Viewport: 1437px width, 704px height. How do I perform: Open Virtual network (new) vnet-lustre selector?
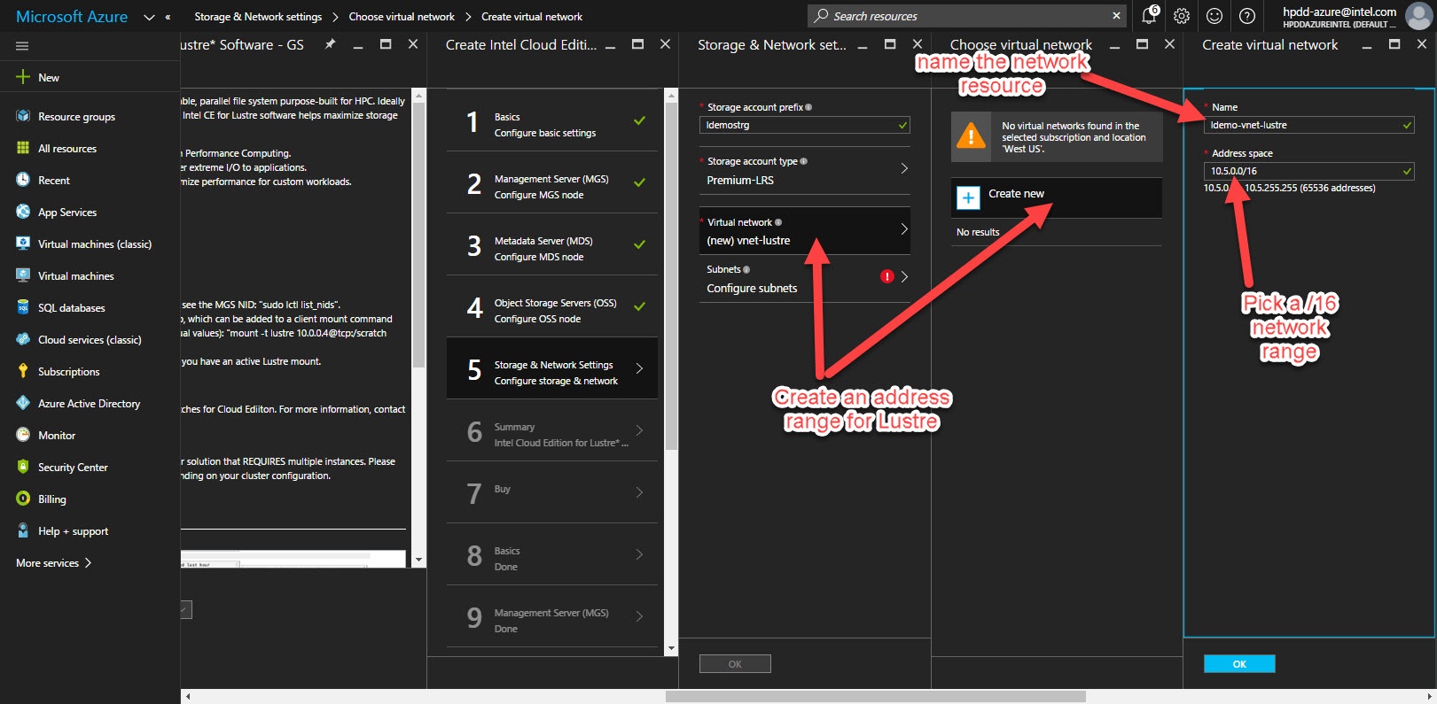click(x=805, y=231)
